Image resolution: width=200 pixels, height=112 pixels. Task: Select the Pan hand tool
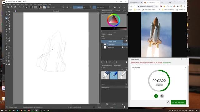(9, 64)
